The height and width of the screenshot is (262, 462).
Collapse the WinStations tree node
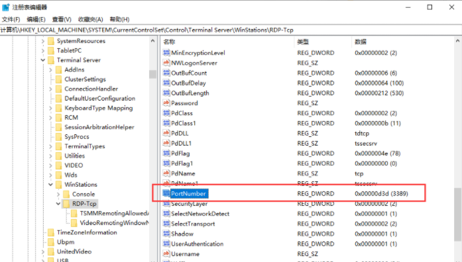coord(50,185)
